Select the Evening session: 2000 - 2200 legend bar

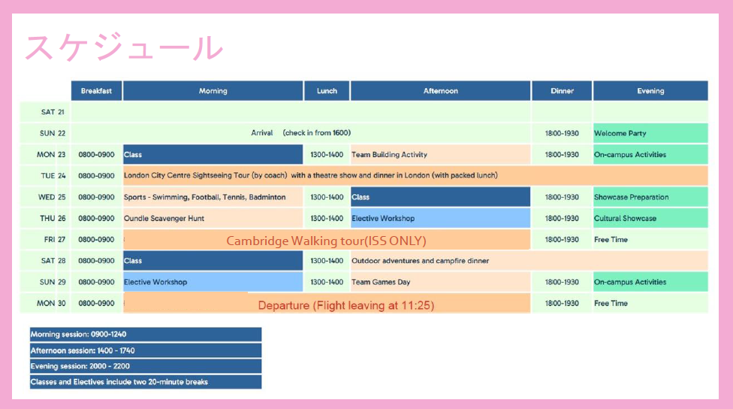tap(146, 366)
